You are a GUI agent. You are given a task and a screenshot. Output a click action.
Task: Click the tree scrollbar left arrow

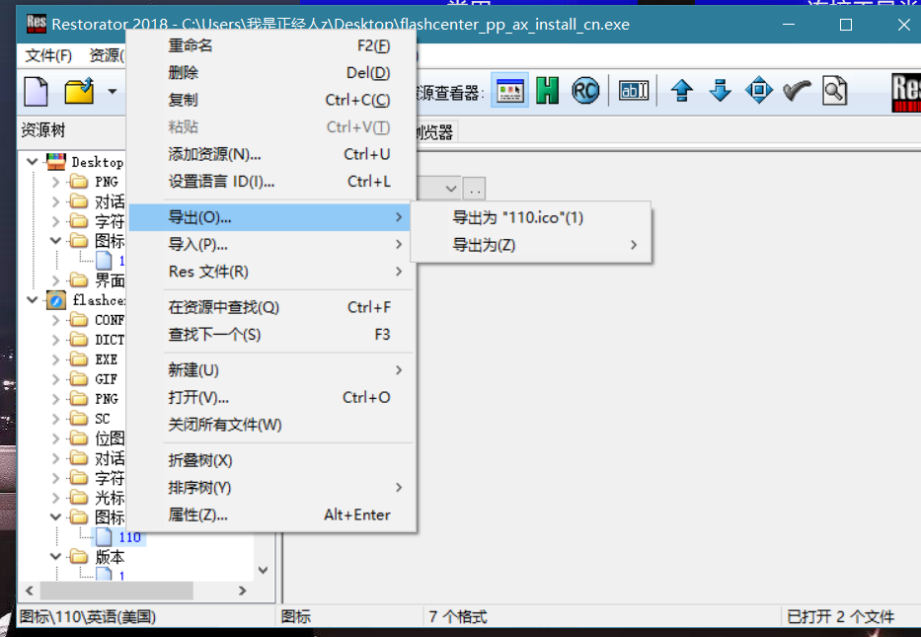pyautogui.click(x=30, y=591)
